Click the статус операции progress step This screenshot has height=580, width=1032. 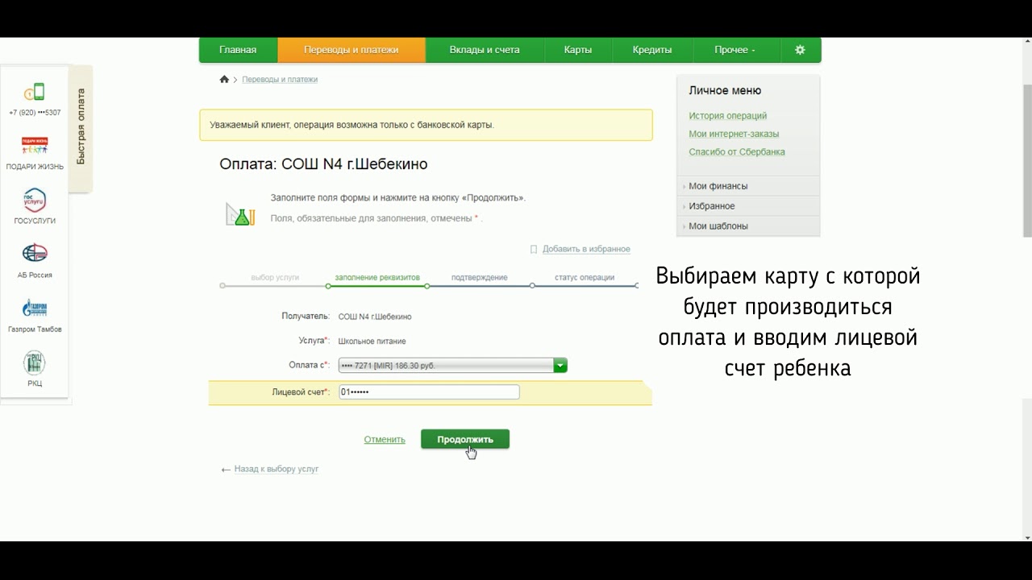click(585, 277)
